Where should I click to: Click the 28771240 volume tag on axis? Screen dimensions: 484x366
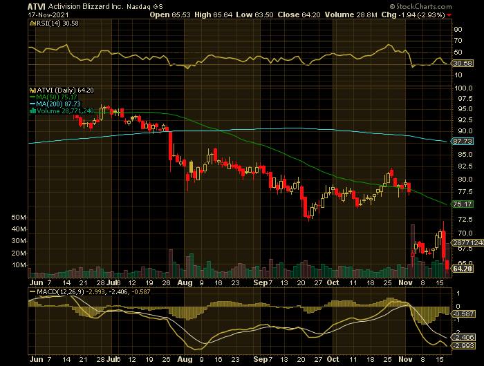[468, 242]
